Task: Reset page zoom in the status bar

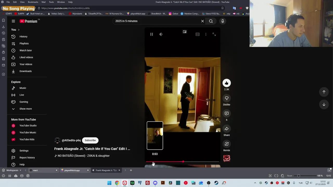Action: pos(290,176)
